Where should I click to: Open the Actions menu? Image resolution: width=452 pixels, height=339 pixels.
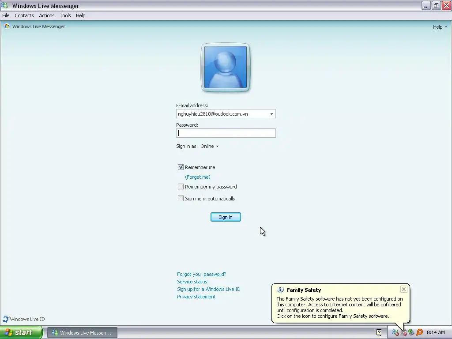[x=47, y=15]
